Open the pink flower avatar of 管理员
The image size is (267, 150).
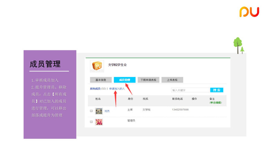pos(99,122)
